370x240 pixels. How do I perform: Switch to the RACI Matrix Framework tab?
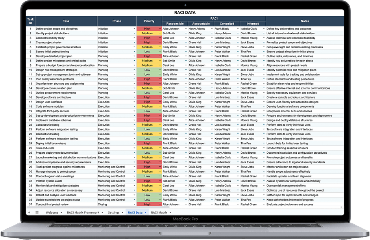83,212
